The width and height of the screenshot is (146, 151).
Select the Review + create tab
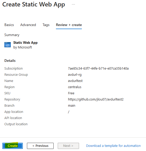[69, 25]
